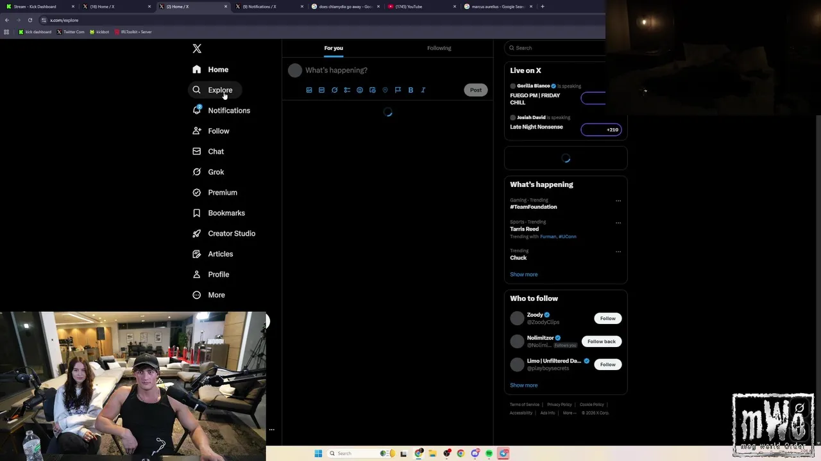Open kick dashboard bookmark
Viewport: 821px width, 461px height.
pyautogui.click(x=35, y=31)
